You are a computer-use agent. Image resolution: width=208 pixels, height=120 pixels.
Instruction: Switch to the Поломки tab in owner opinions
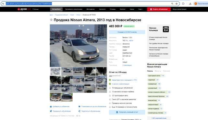click(166, 71)
